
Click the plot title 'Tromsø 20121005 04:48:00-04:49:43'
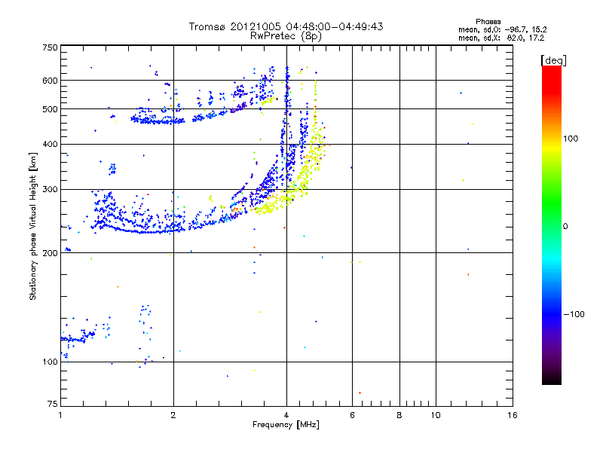pos(286,26)
